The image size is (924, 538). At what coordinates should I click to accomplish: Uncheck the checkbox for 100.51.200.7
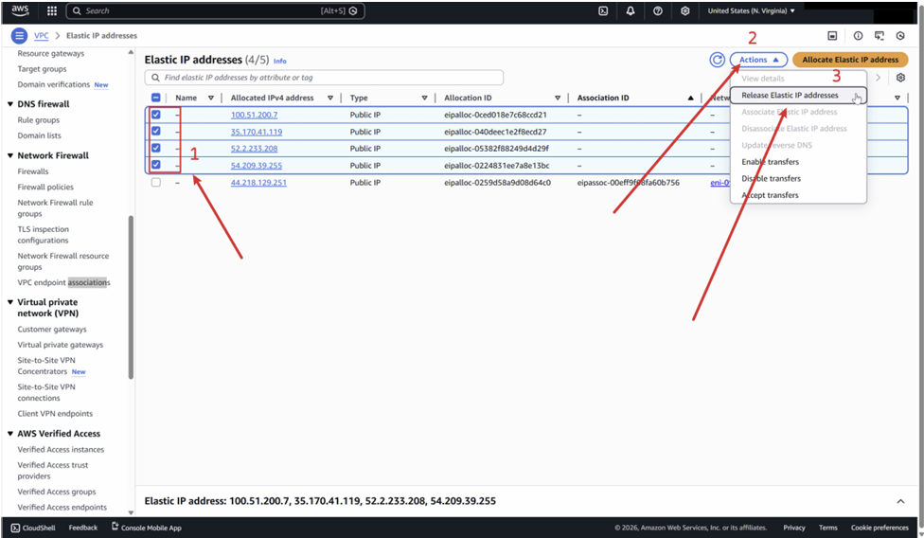coord(156,115)
